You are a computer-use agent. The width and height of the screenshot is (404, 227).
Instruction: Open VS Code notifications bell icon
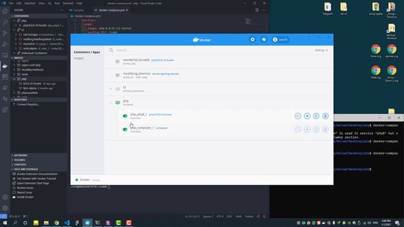click(264, 216)
